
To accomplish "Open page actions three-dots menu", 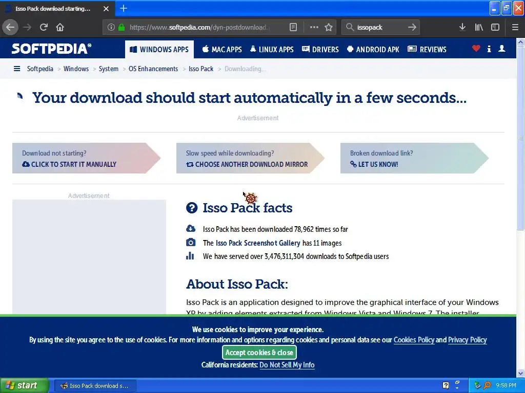I will pos(314,27).
